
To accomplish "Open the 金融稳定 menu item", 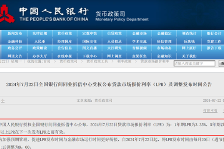I will (164, 34).
